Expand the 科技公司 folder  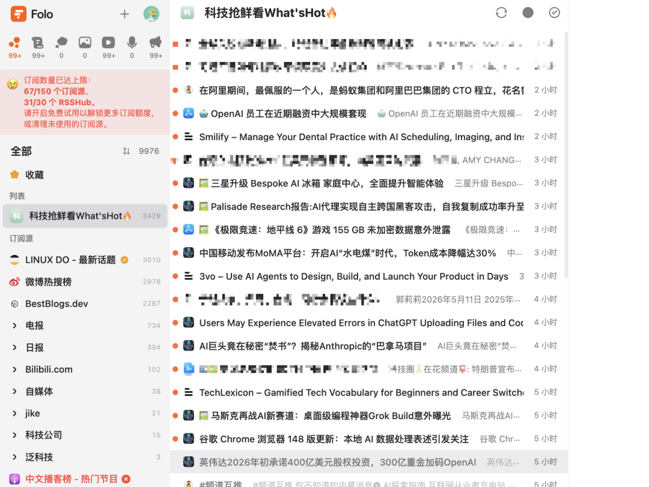pyautogui.click(x=14, y=435)
